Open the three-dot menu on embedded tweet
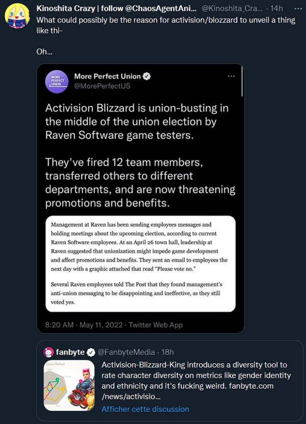 tap(231, 76)
